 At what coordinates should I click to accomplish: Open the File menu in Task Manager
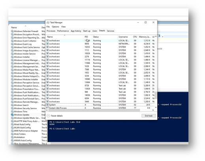pyautogui.click(x=48, y=27)
